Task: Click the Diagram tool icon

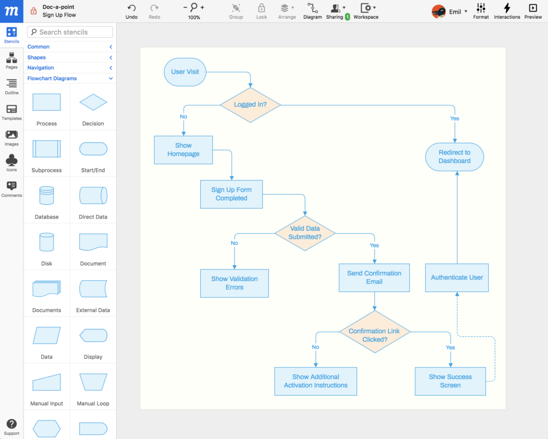Action: click(313, 8)
